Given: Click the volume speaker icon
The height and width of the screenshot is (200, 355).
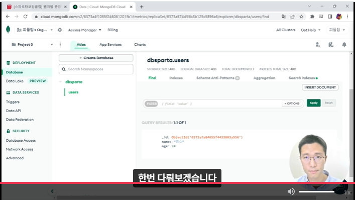Looking at the screenshot, I should coord(291,191).
